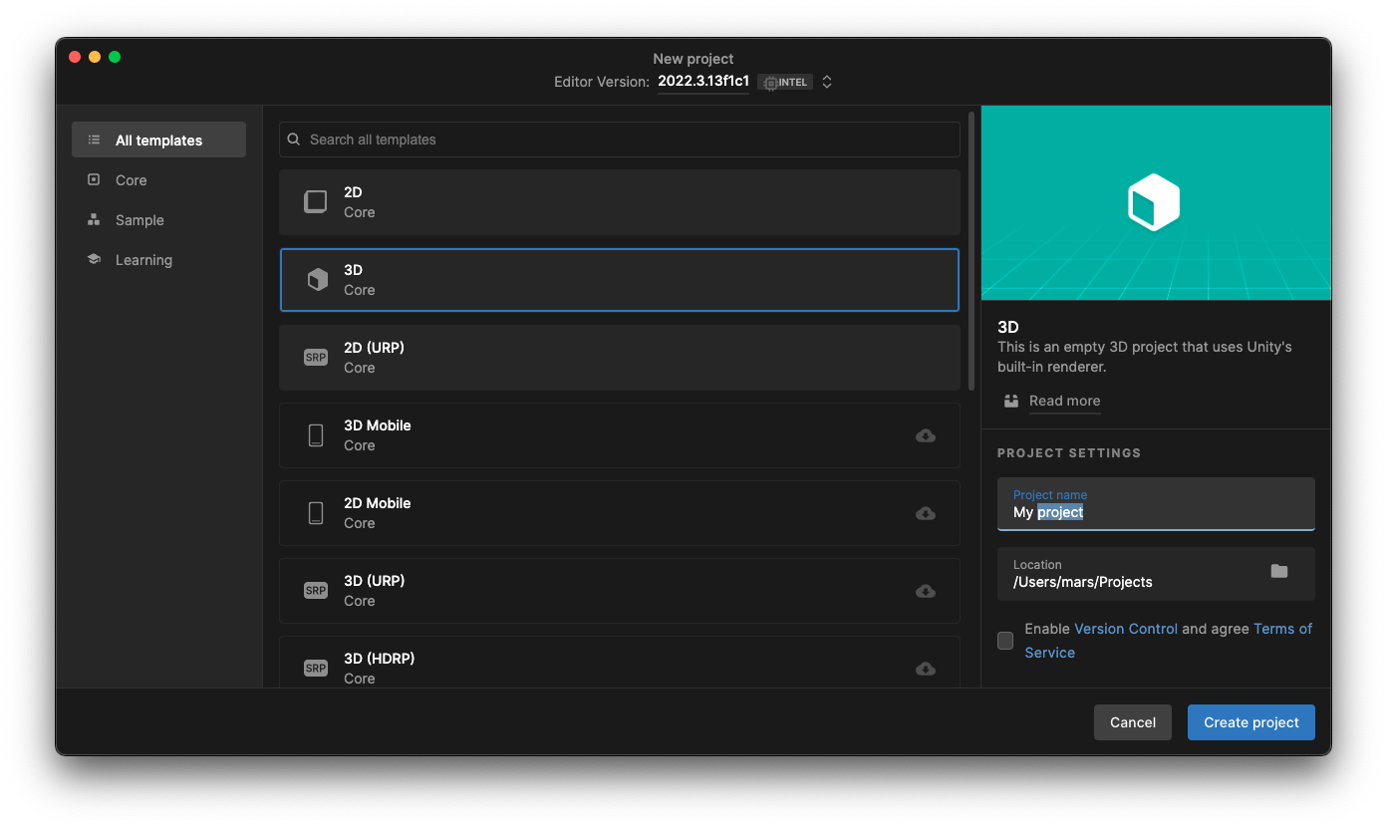Download the 3D Mobile template cloud icon

coord(926,435)
